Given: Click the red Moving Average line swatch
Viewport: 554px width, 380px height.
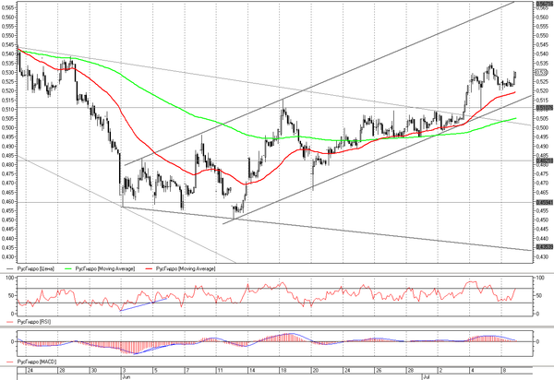Looking at the screenshot, I should (x=149, y=268).
